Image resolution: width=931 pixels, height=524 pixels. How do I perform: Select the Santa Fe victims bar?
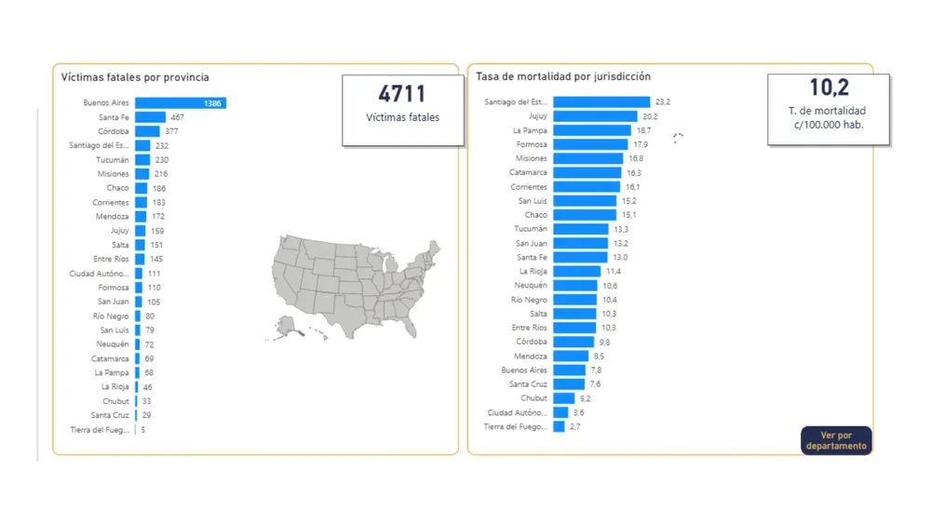[x=150, y=117]
